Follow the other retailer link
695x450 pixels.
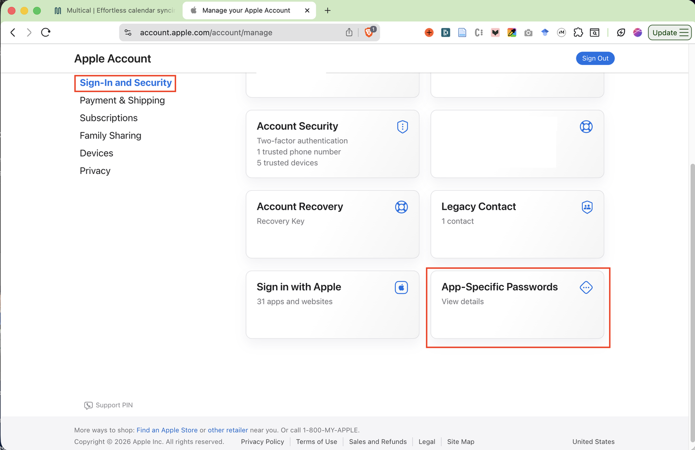228,430
